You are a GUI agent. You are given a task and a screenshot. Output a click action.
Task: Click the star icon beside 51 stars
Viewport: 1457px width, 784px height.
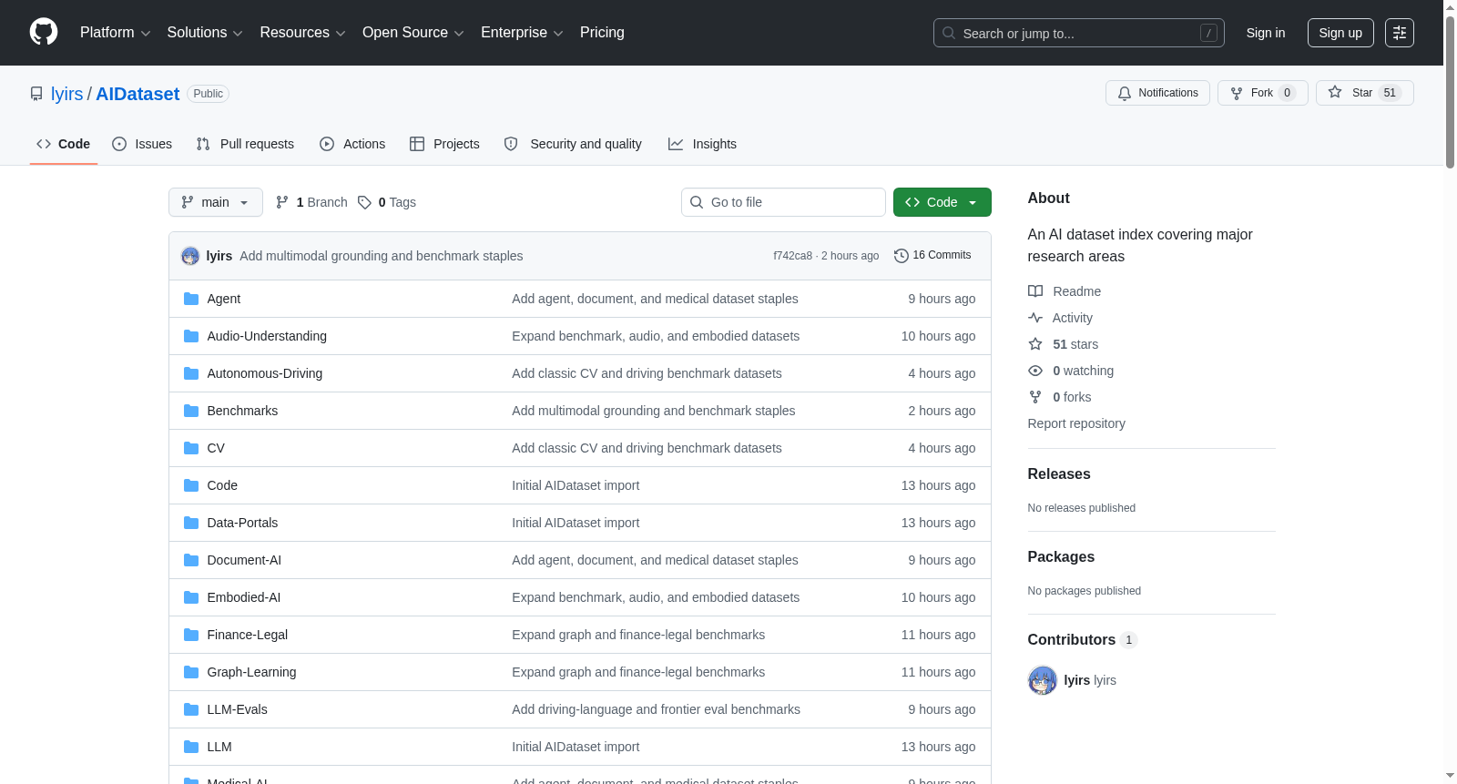tap(1035, 344)
